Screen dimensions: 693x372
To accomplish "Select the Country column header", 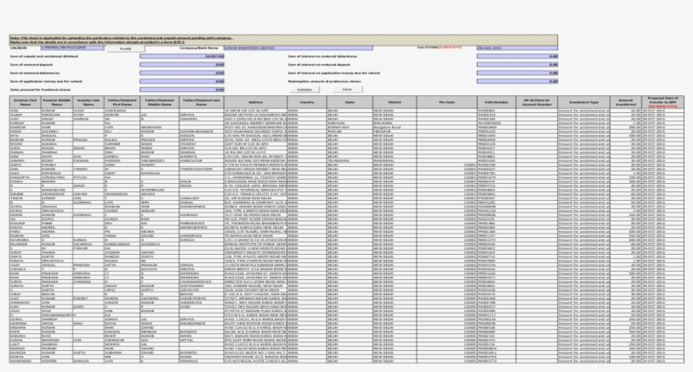I will click(307, 102).
